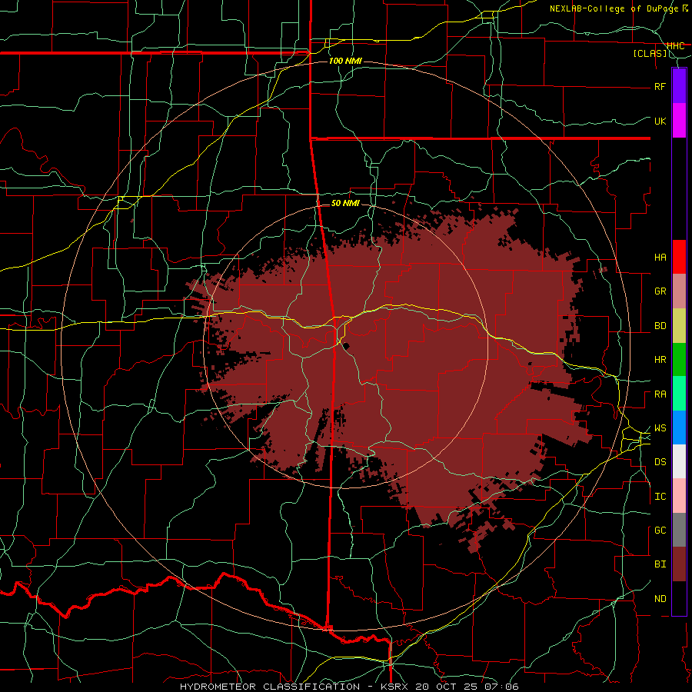Click the GC legend label

[x=660, y=531]
